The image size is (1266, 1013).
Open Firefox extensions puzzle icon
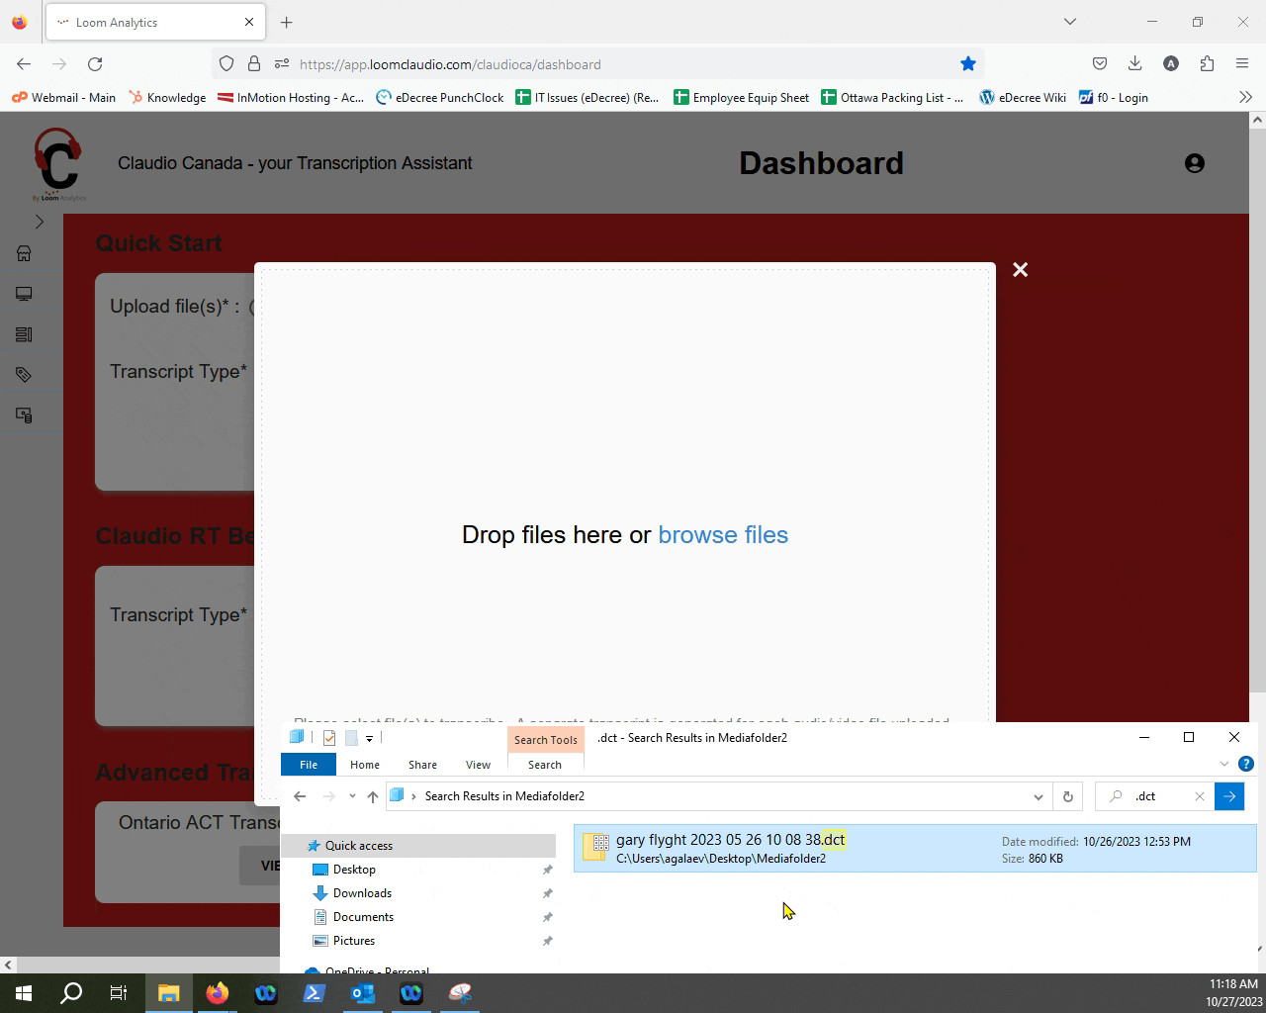[1207, 64]
